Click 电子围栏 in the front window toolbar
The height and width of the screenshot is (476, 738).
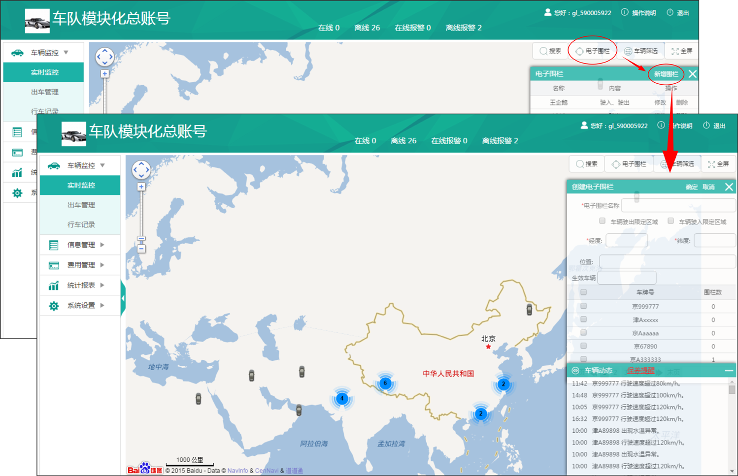click(629, 164)
